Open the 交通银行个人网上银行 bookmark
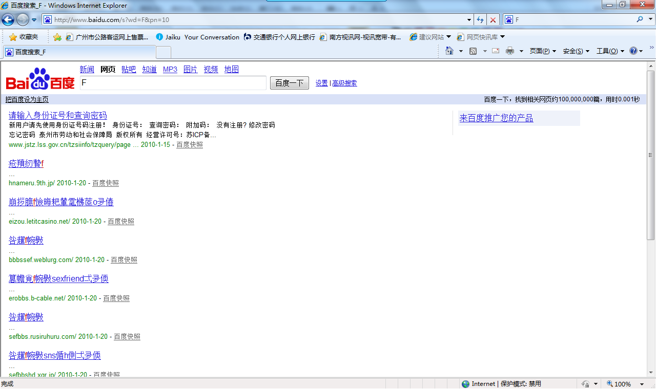This screenshot has height=389, width=656. pyautogui.click(x=279, y=37)
